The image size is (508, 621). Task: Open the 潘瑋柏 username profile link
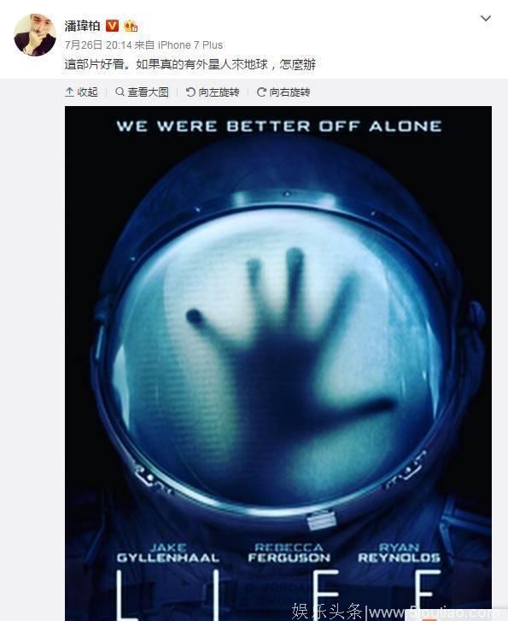[x=82, y=27]
